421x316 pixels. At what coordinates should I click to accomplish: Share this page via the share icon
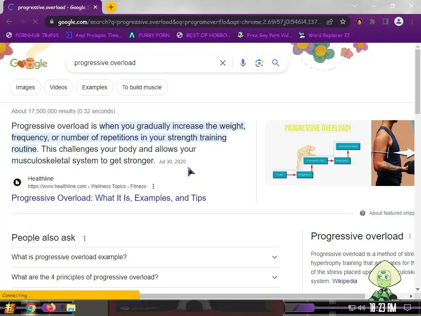tap(330, 22)
